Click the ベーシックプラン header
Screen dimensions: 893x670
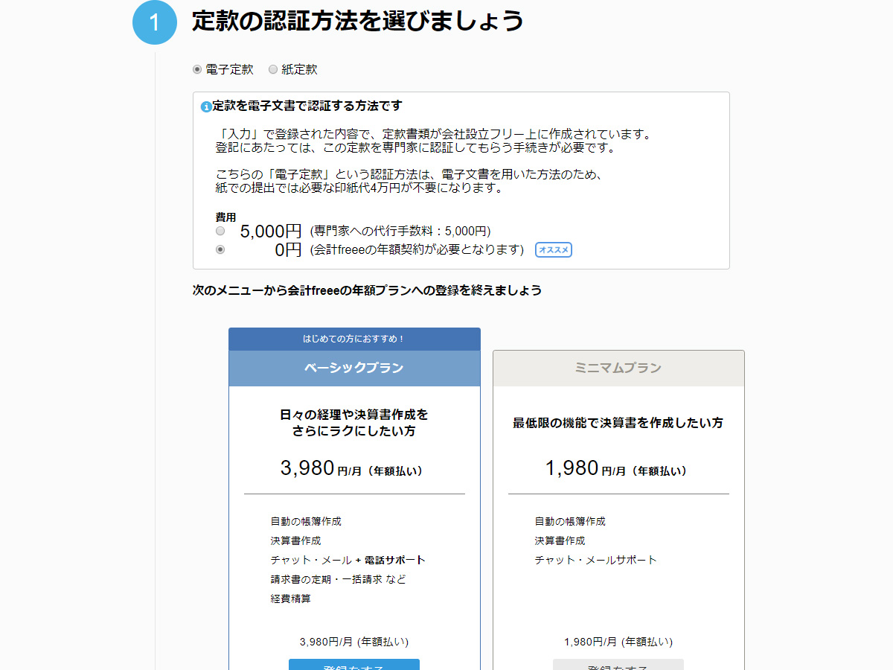tap(354, 368)
